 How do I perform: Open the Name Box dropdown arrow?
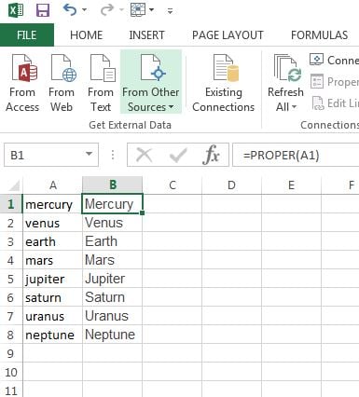pyautogui.click(x=89, y=154)
